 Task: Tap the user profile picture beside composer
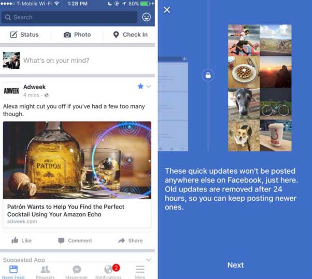pos(11,60)
